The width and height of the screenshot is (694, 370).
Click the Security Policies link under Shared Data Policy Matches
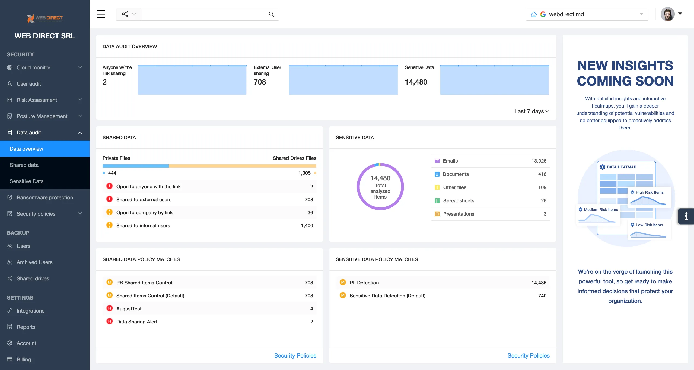coord(295,355)
